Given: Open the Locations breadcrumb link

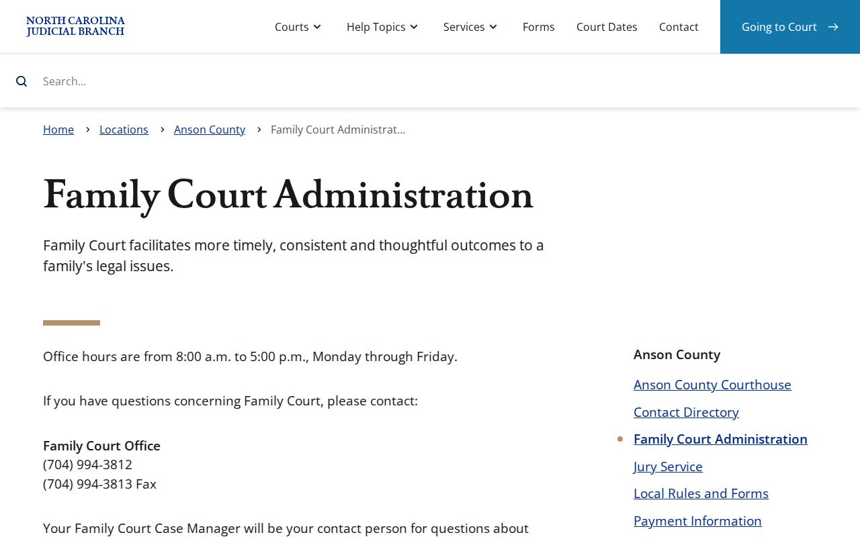Looking at the screenshot, I should (124, 130).
